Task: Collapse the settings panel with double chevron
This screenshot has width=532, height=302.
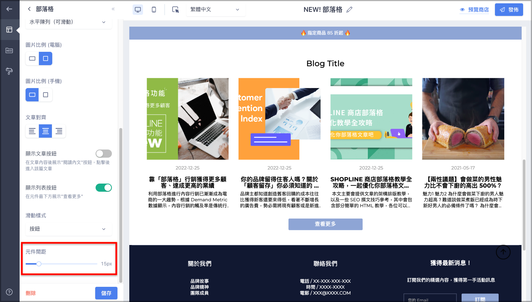Action: pos(113,9)
